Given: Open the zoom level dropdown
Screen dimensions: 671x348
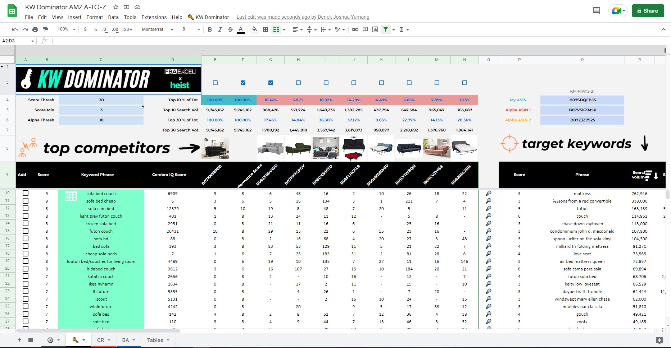Looking at the screenshot, I should [67, 29].
